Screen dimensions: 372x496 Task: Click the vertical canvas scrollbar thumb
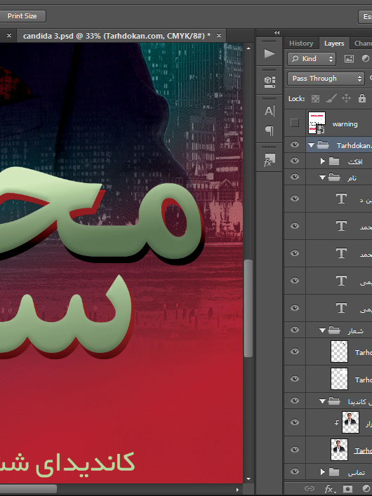point(248,309)
